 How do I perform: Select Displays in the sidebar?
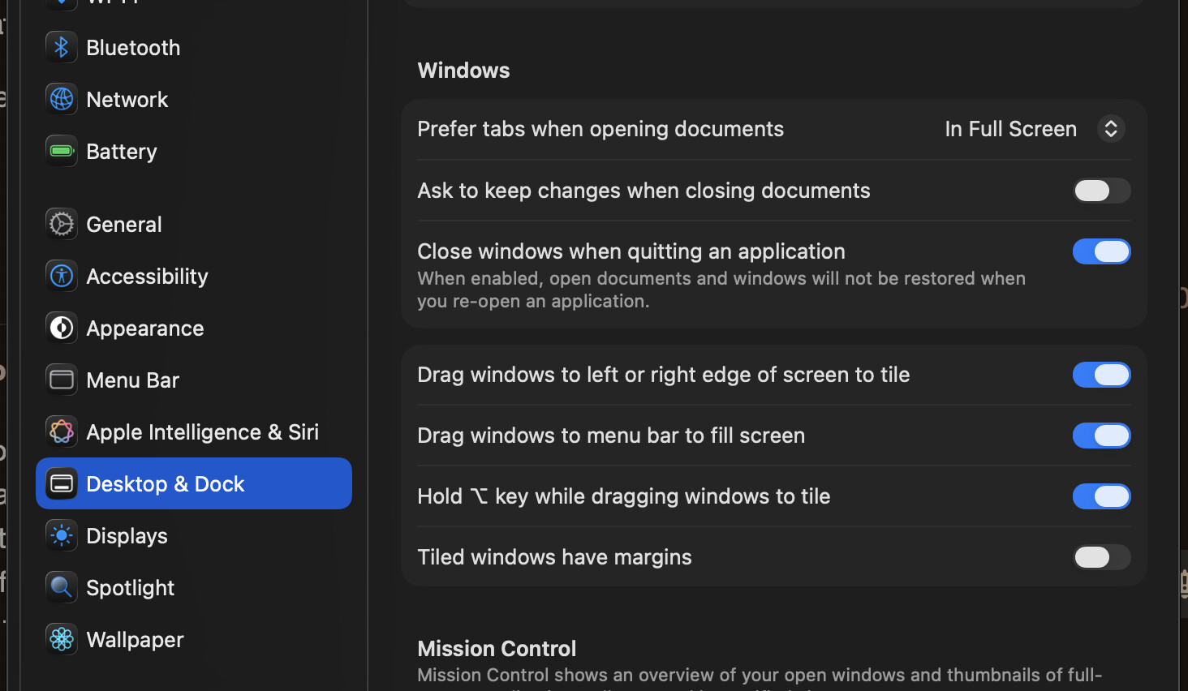point(127,536)
